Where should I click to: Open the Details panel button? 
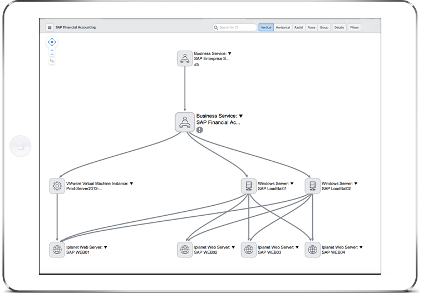pyautogui.click(x=339, y=27)
